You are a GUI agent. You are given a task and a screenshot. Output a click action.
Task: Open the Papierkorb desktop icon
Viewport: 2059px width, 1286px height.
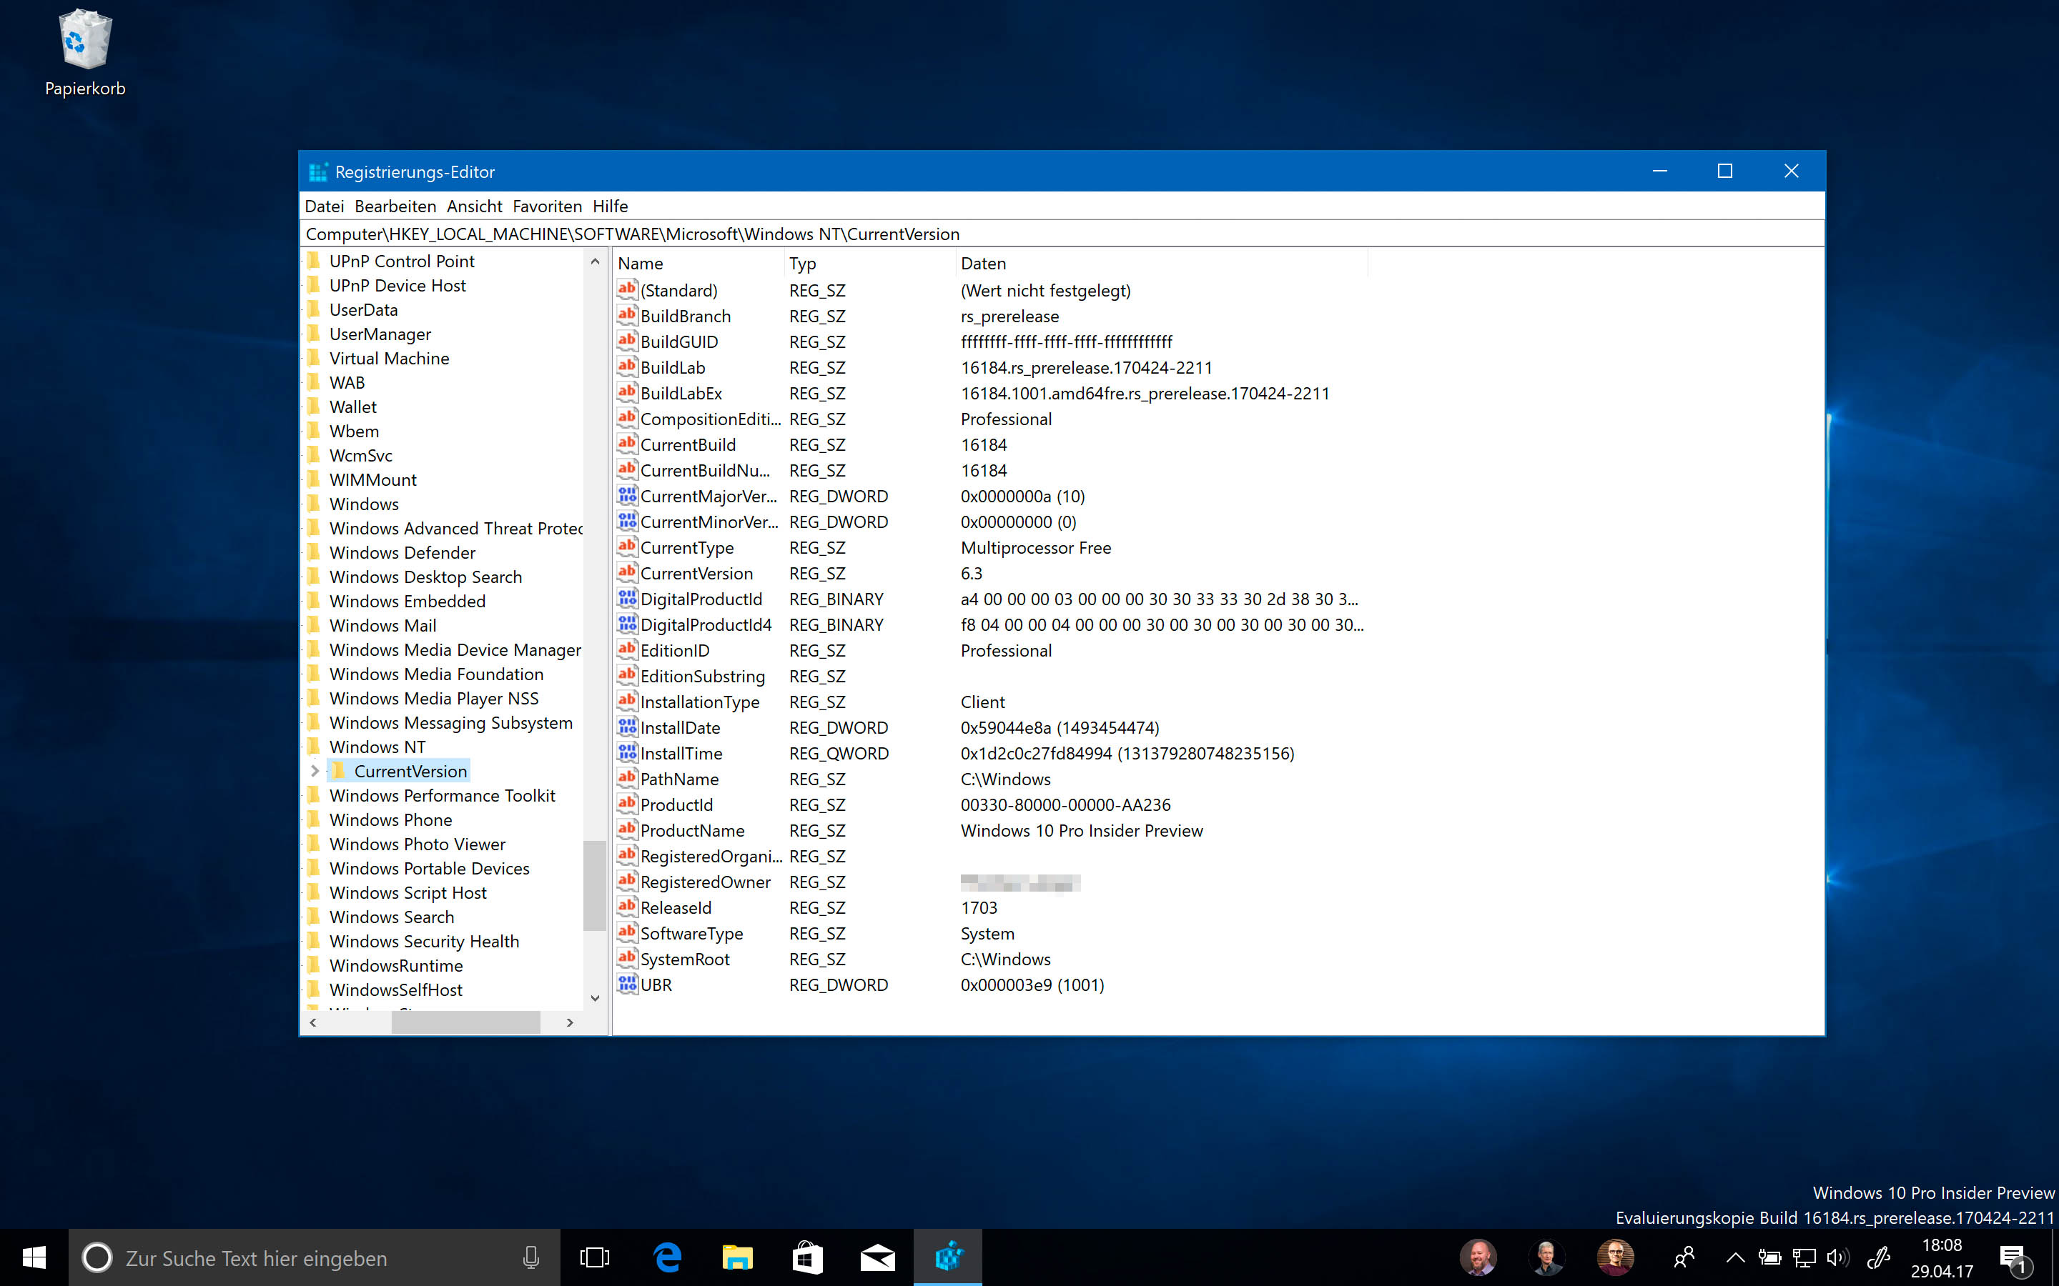pos(84,53)
